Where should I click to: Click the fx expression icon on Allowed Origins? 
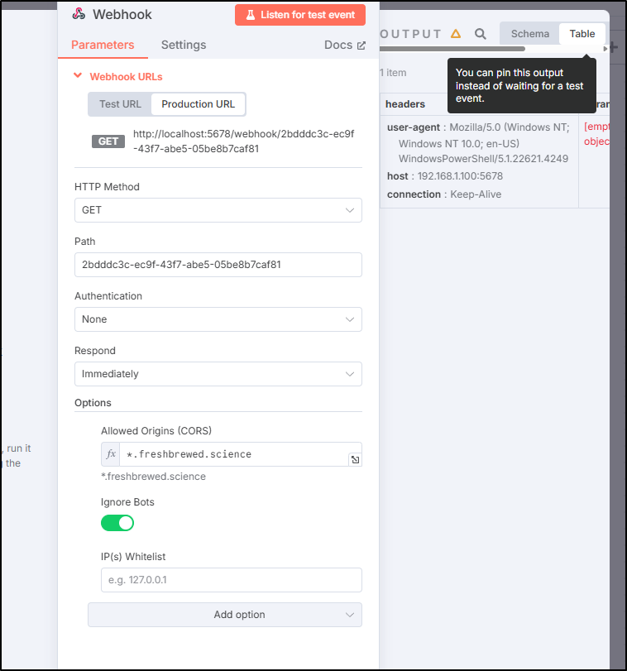pos(111,454)
